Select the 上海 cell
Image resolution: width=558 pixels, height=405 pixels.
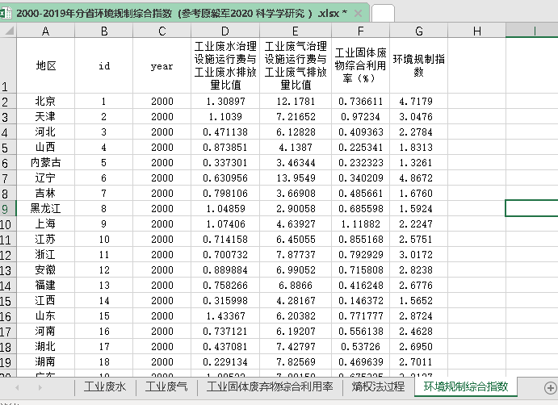click(45, 223)
